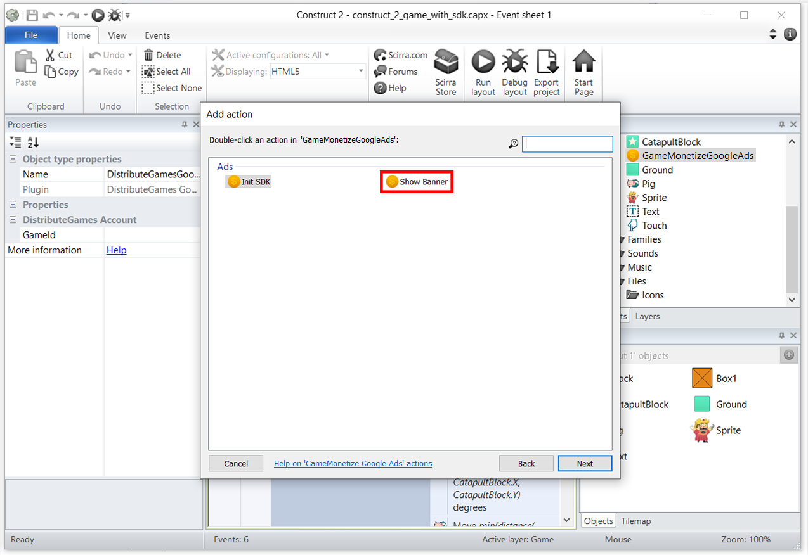Expand the Properties section in panel
The image size is (808, 555).
pos(13,205)
